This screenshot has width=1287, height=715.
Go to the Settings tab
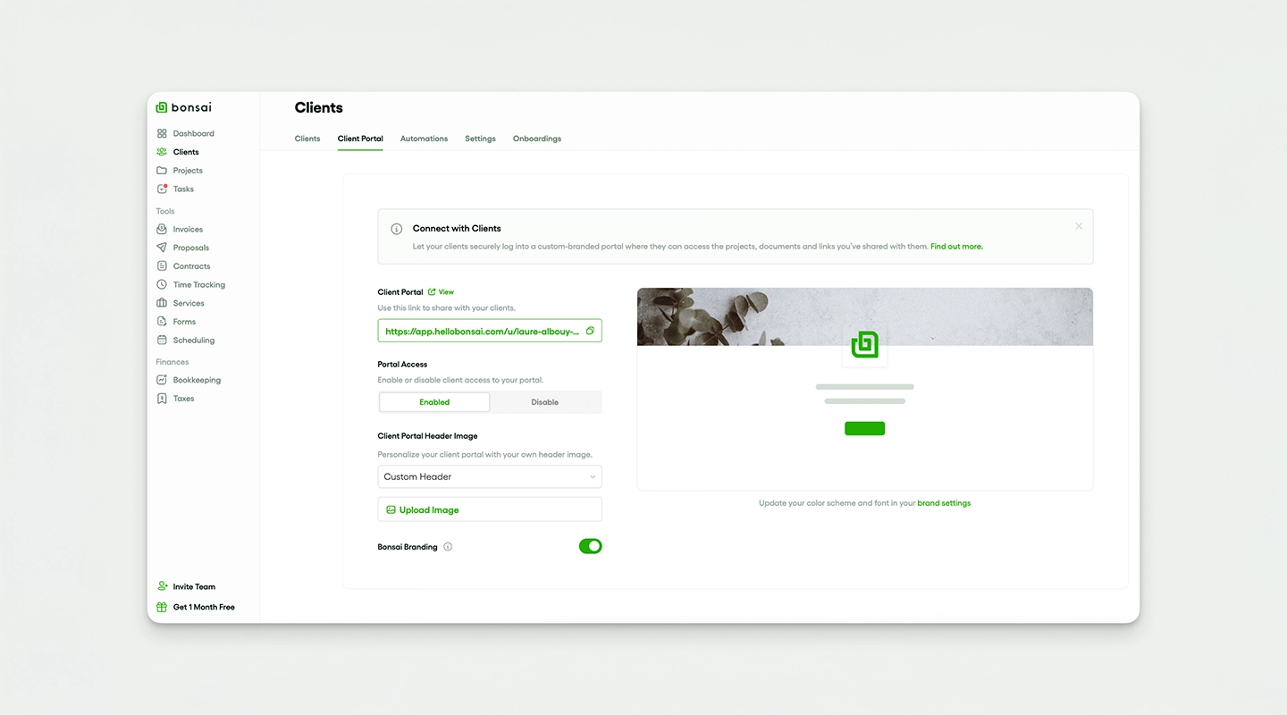480,139
